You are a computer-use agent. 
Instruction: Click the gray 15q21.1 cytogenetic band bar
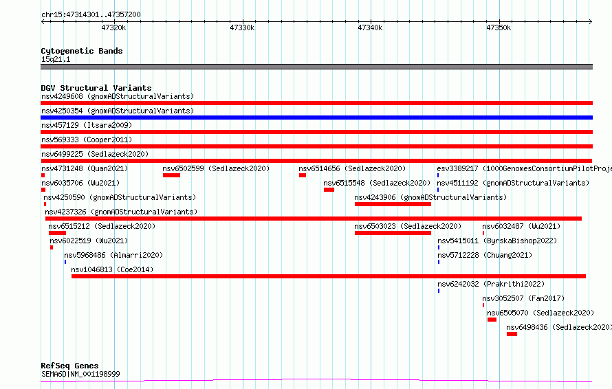point(316,67)
